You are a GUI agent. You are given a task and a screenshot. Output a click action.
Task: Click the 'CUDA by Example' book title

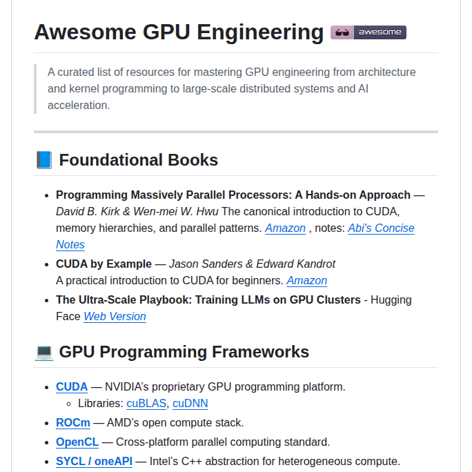[x=104, y=264]
